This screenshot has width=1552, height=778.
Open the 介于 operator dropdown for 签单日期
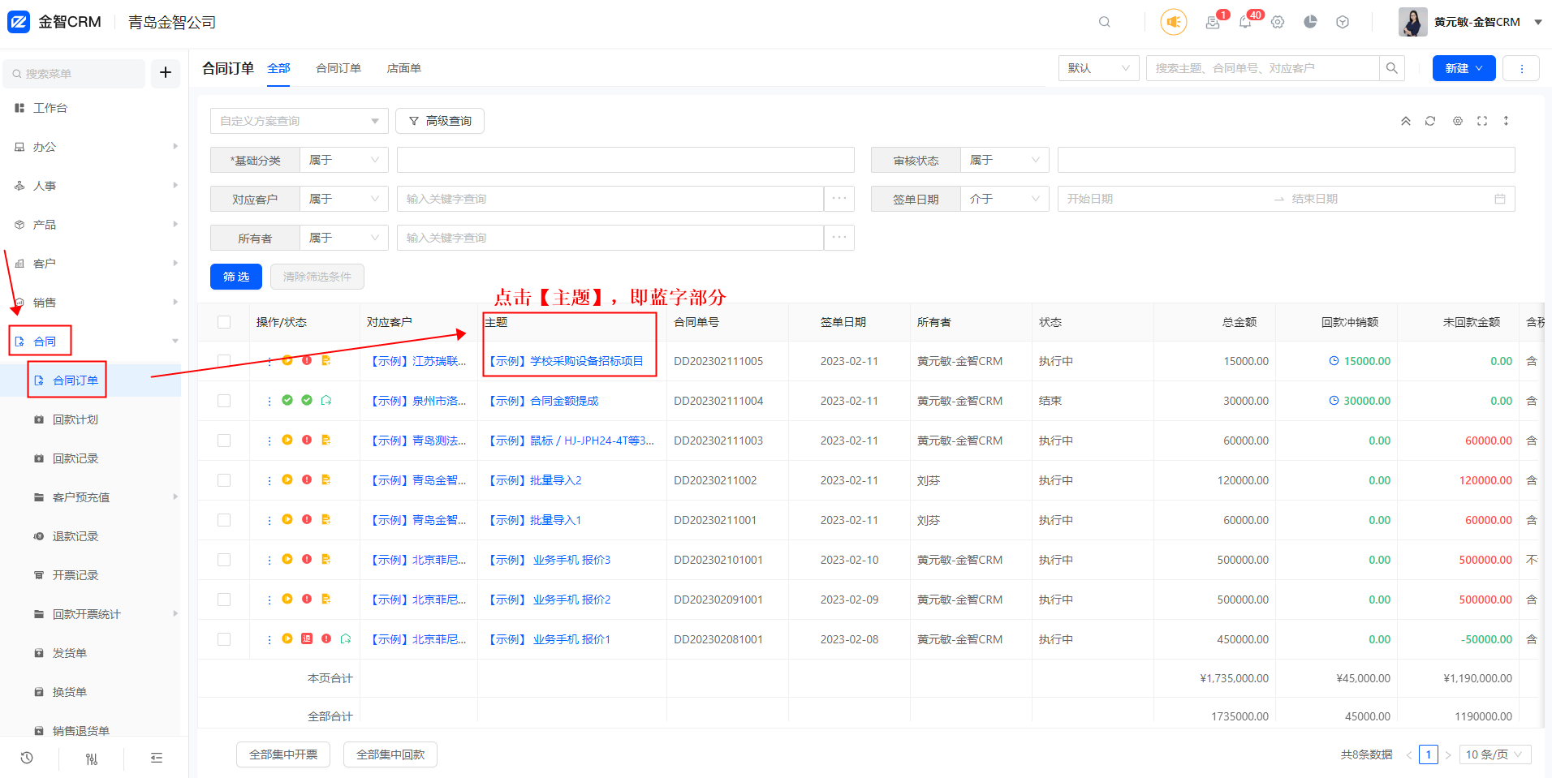(1005, 199)
